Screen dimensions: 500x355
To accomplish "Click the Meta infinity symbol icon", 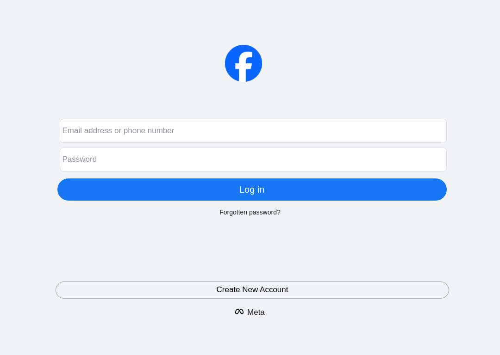I will pos(239,312).
